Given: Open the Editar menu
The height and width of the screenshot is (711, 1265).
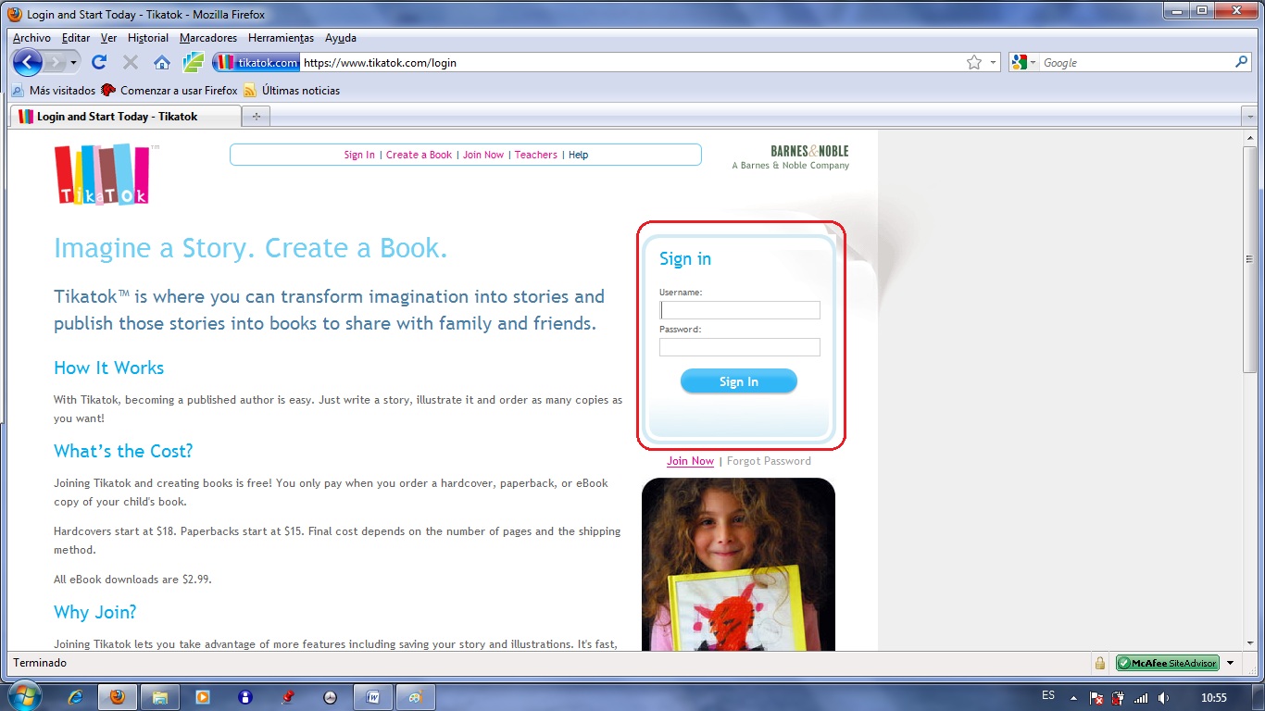Looking at the screenshot, I should click(76, 38).
